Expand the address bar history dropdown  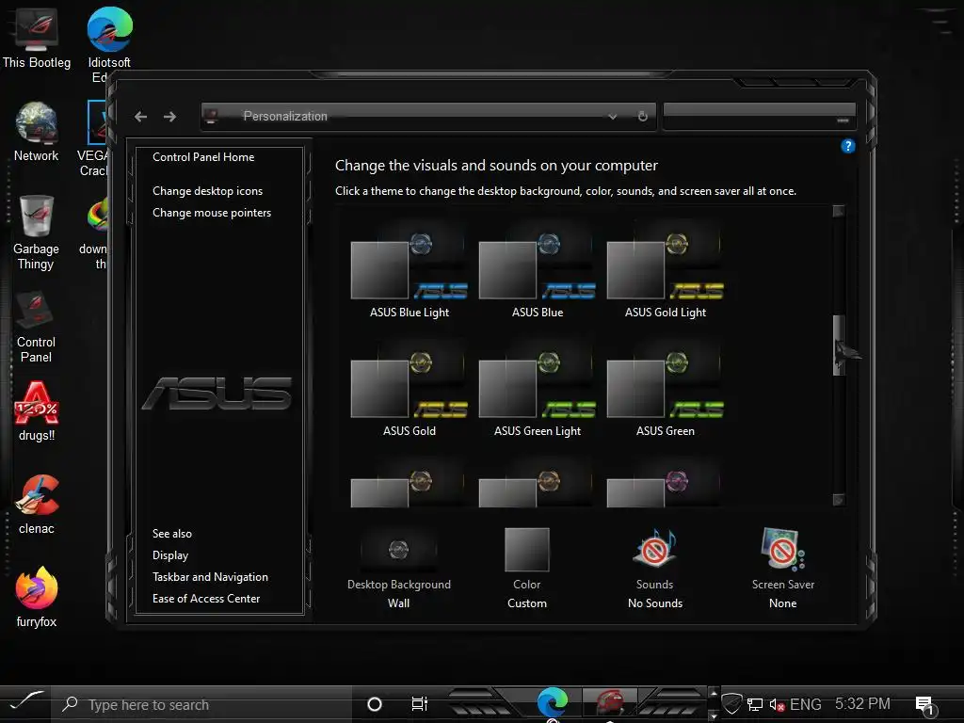[612, 116]
